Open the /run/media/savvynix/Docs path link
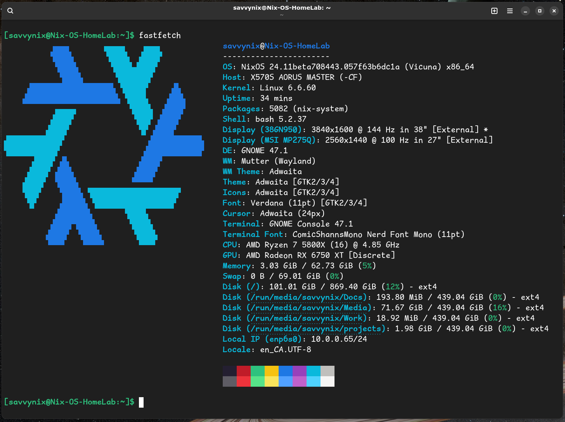565x422 pixels. click(307, 297)
